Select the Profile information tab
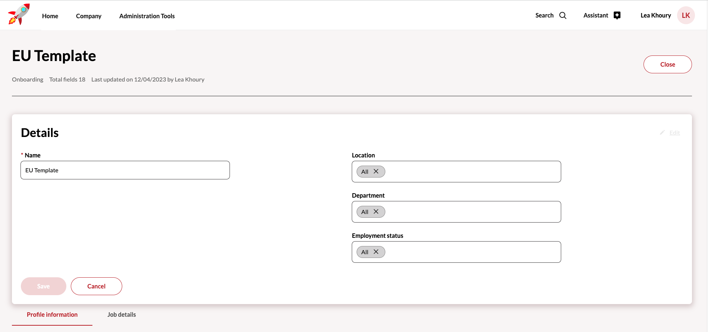The image size is (708, 332). pyautogui.click(x=52, y=315)
